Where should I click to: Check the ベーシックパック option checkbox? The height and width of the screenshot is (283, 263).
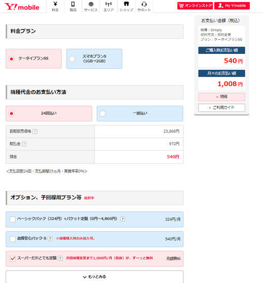(13, 219)
